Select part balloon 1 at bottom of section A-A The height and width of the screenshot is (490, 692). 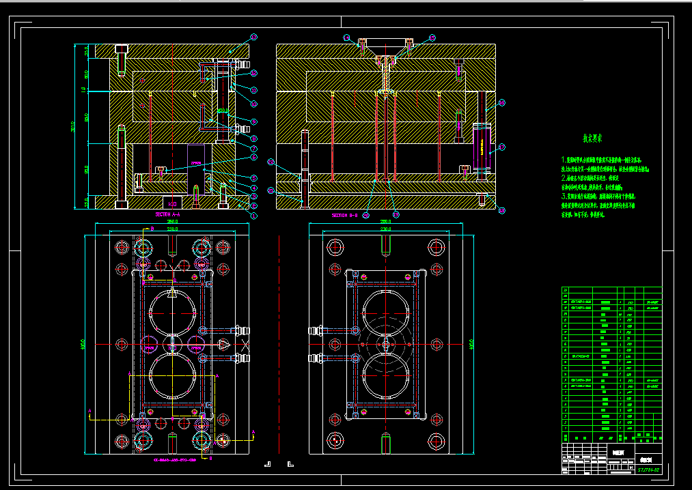click(253, 216)
